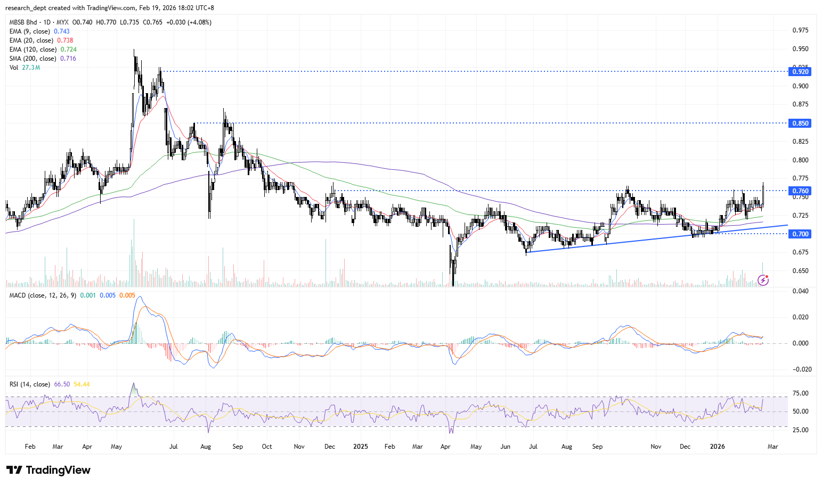Viewport: 822px width, 486px height.
Task: Click the 0.760 resistance price label
Action: pyautogui.click(x=800, y=191)
